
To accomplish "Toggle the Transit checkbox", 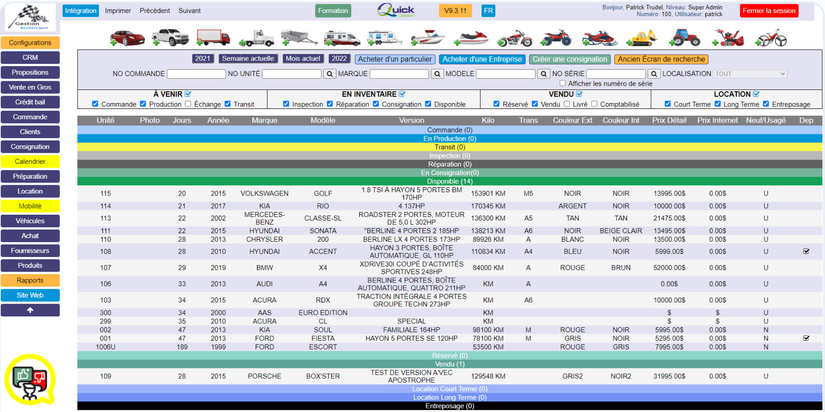I will point(227,104).
